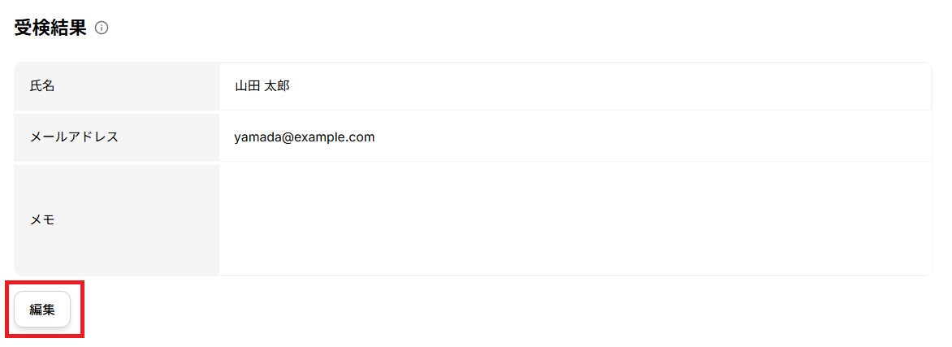Select the メールアドレス label cell
952x347 pixels.
pos(116,137)
